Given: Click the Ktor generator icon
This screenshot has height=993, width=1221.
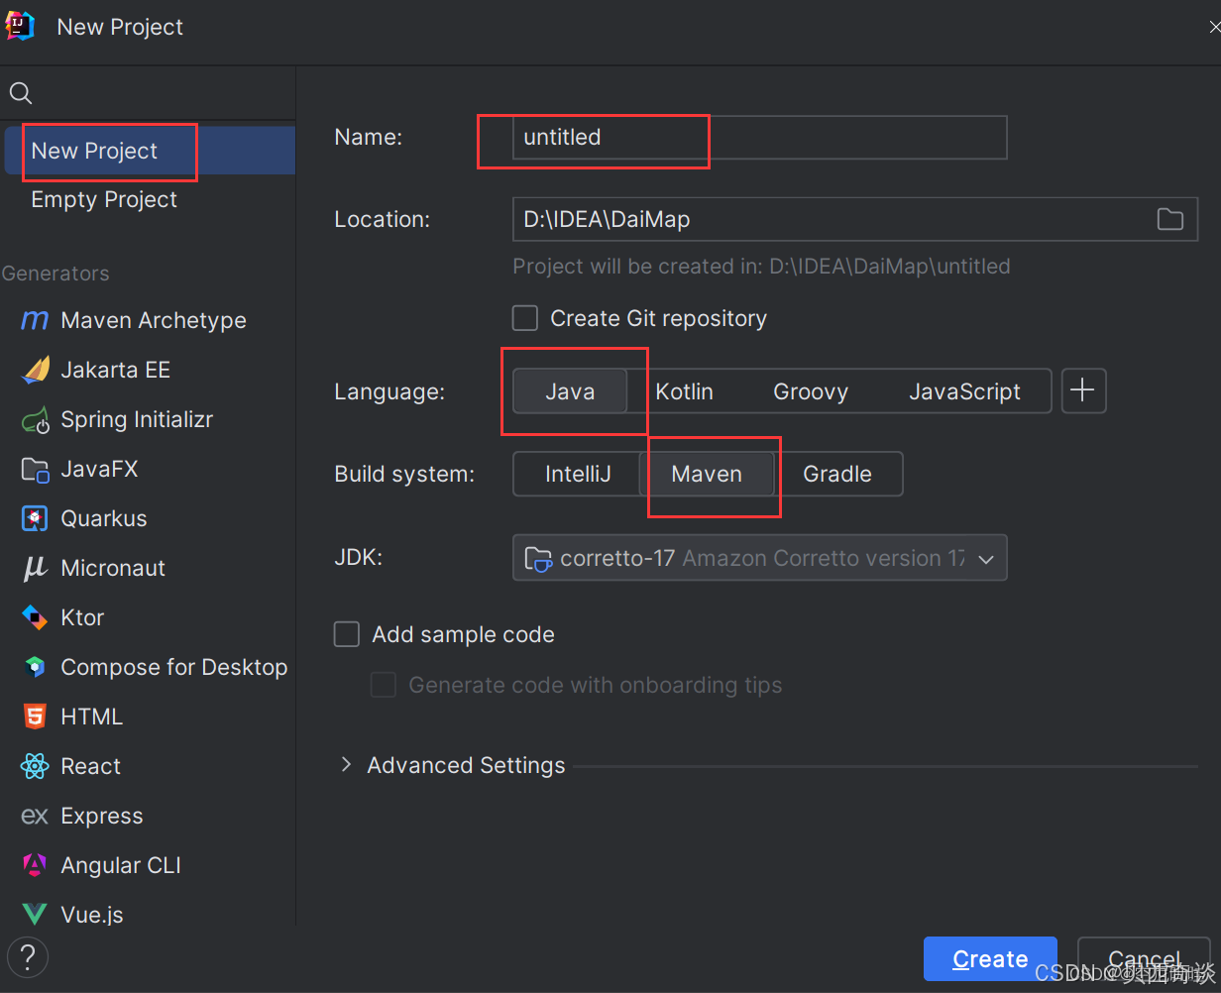Looking at the screenshot, I should pyautogui.click(x=35, y=617).
